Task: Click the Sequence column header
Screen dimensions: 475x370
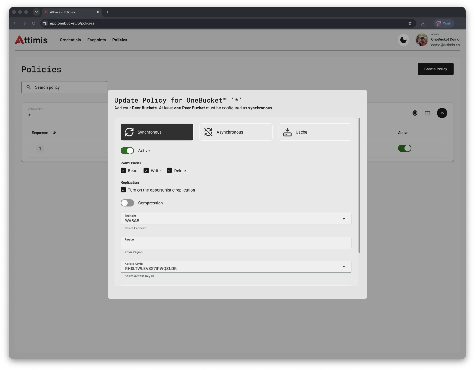Action: click(x=40, y=133)
